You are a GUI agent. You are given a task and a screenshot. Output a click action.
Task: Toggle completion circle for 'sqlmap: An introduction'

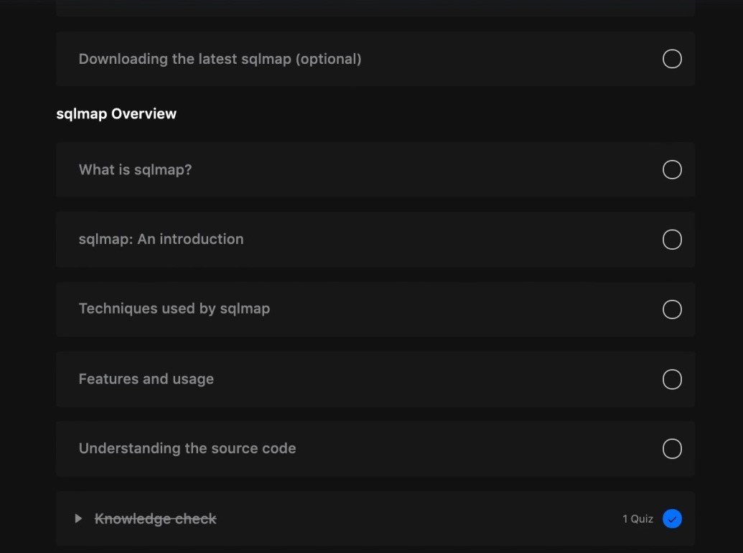click(x=672, y=240)
